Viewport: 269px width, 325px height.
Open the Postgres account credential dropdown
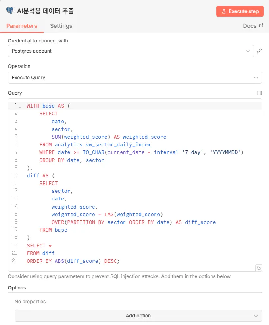click(x=131, y=51)
